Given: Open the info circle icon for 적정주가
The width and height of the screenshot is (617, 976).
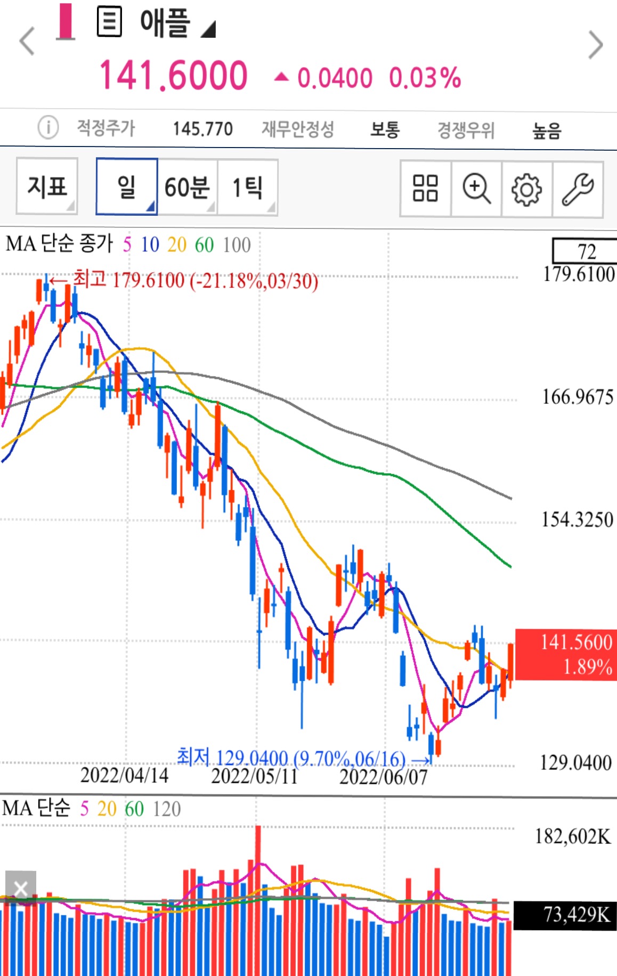Looking at the screenshot, I should (x=48, y=128).
